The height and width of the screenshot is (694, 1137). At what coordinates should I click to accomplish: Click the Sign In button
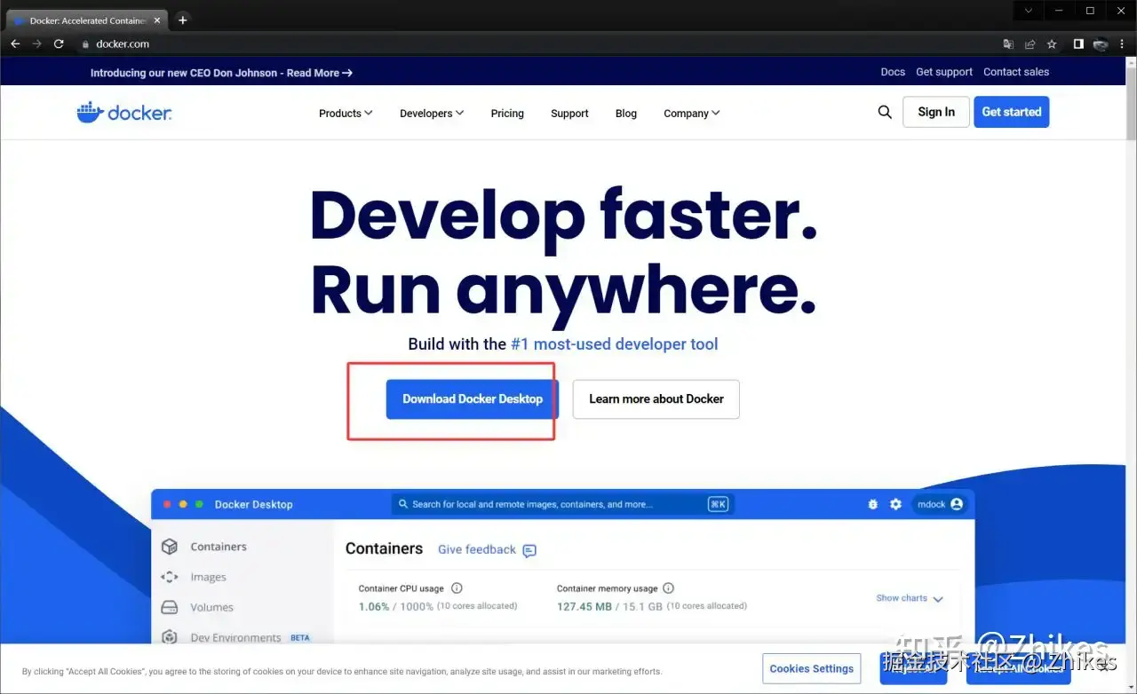coord(936,112)
